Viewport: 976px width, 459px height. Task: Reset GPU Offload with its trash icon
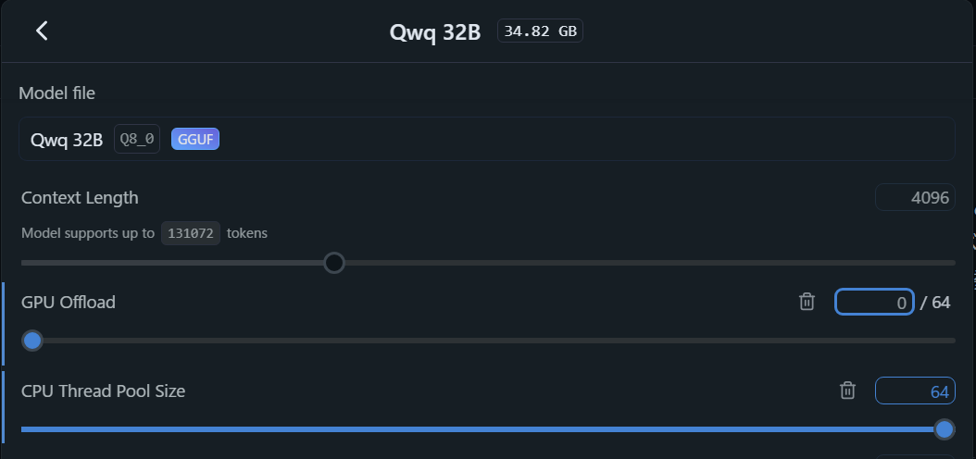tap(807, 302)
